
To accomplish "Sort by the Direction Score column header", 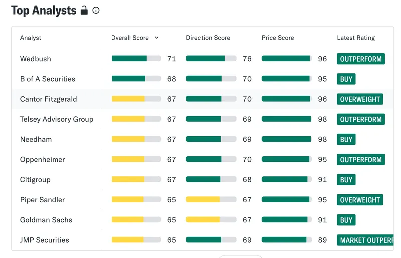I will click(x=208, y=38).
